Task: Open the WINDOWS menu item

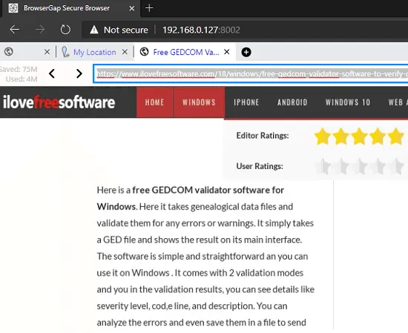Action: [199, 102]
